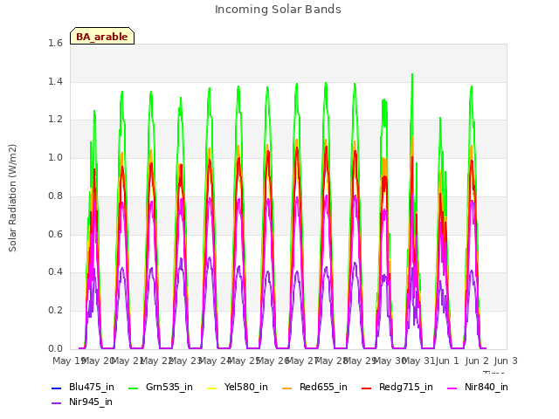Image resolution: width=559 pixels, height=419 pixels.
Task: Click the 0.2 y-axis tick label
Action: [55, 311]
